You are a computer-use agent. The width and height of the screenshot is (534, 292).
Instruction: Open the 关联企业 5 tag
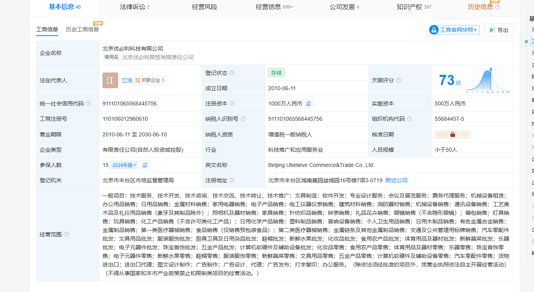coord(150,80)
